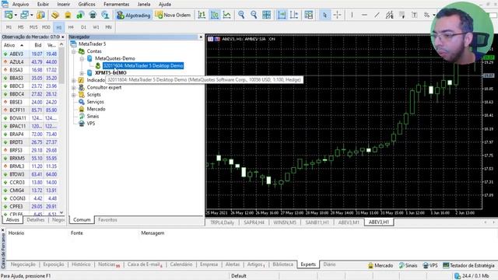The height and width of the screenshot is (280, 498).
Task: Open the Inserir menu
Action: click(x=64, y=5)
